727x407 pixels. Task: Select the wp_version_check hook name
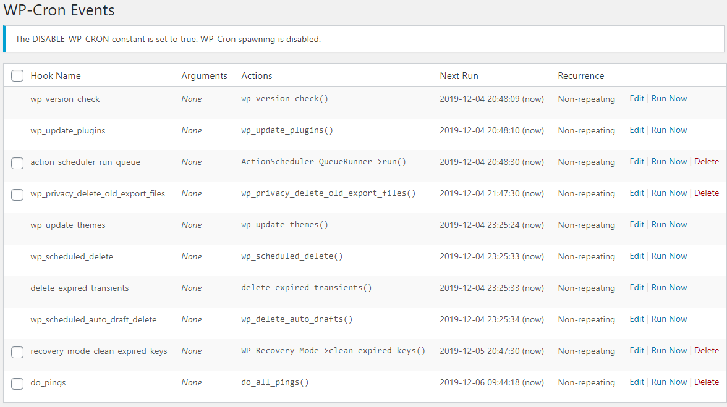[65, 99]
